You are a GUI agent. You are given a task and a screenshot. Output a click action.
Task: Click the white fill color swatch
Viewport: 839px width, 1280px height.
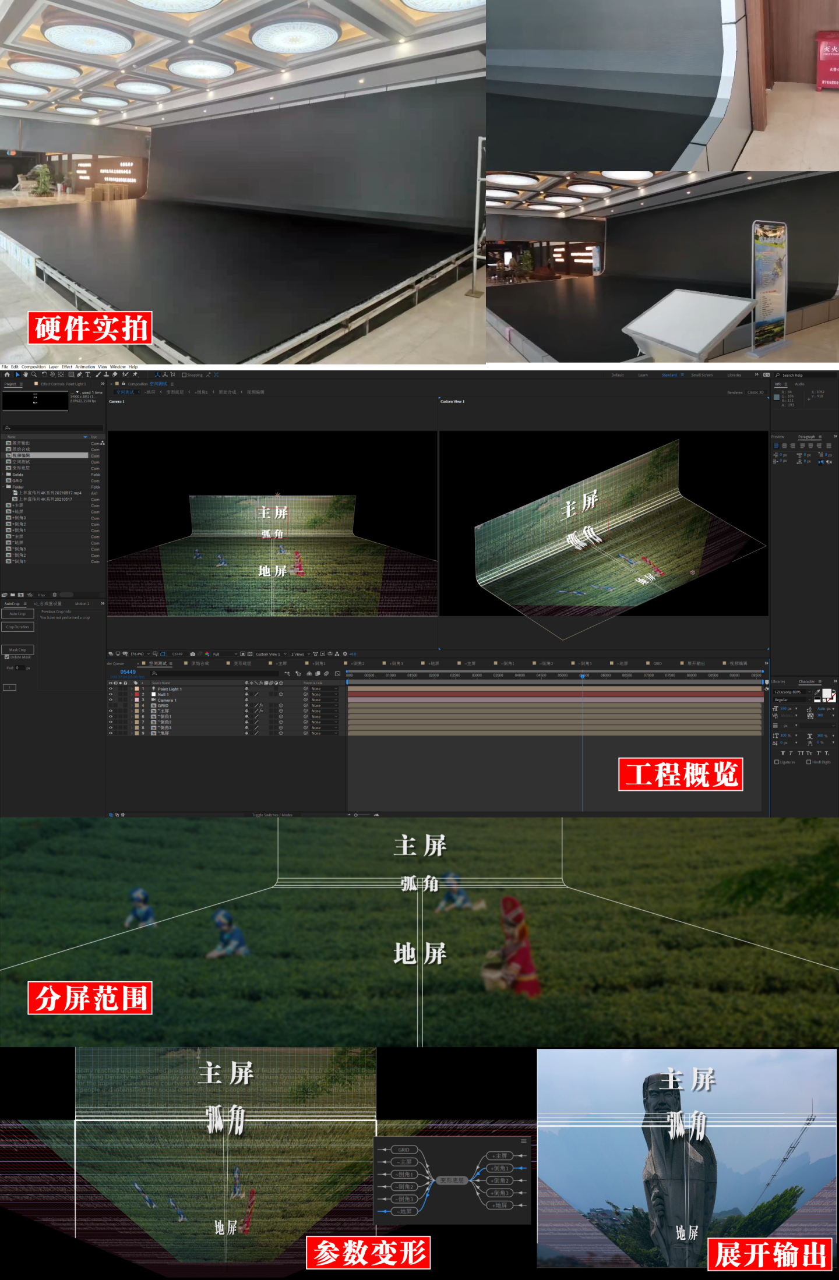coord(827,693)
